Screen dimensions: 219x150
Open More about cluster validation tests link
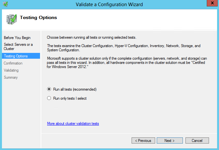(x=73, y=124)
